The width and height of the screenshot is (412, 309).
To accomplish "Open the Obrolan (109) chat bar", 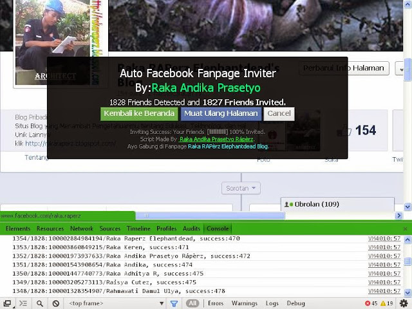I will coord(337,204).
